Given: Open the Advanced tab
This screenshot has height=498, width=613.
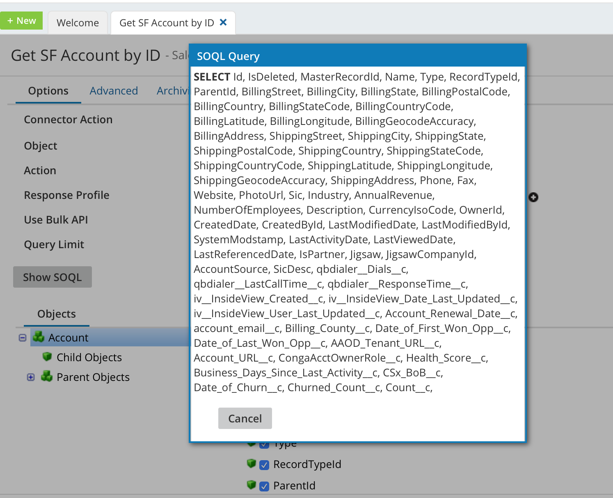Looking at the screenshot, I should coord(114,91).
